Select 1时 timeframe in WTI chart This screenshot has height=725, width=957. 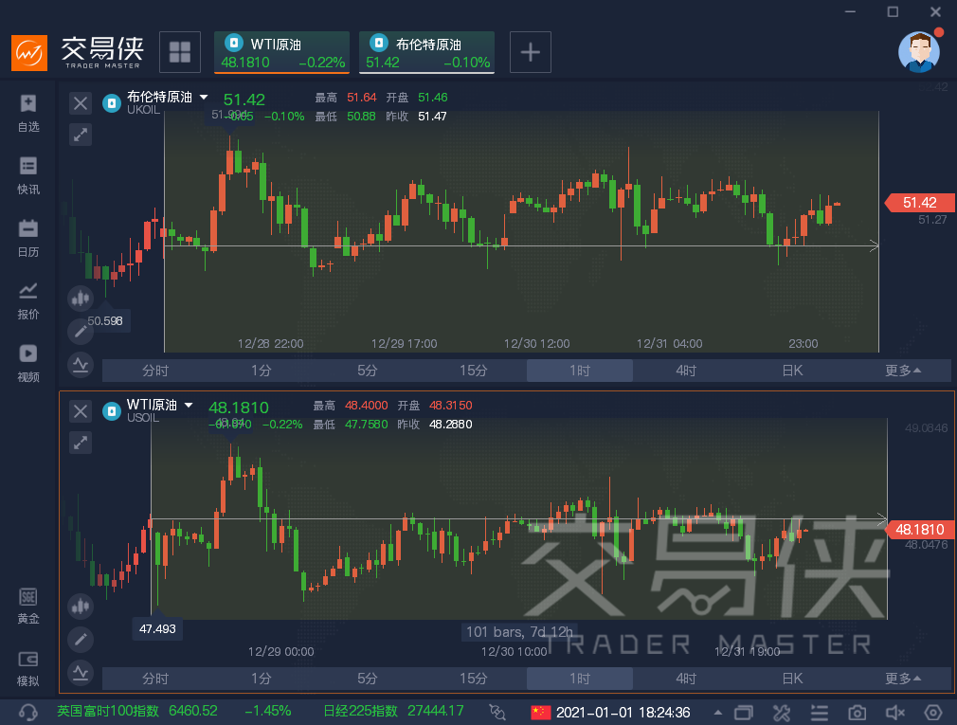[x=580, y=679]
